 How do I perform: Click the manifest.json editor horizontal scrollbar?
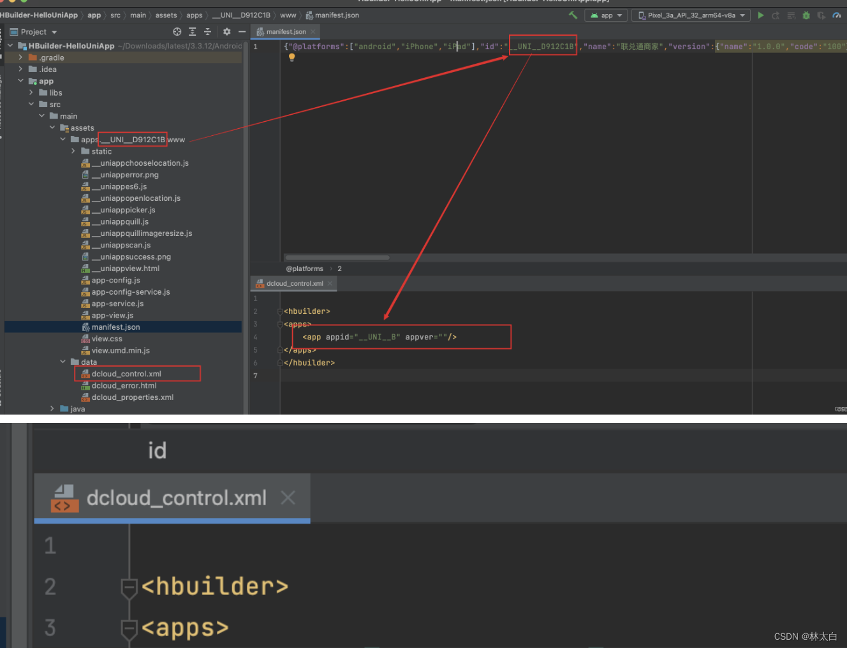point(337,258)
